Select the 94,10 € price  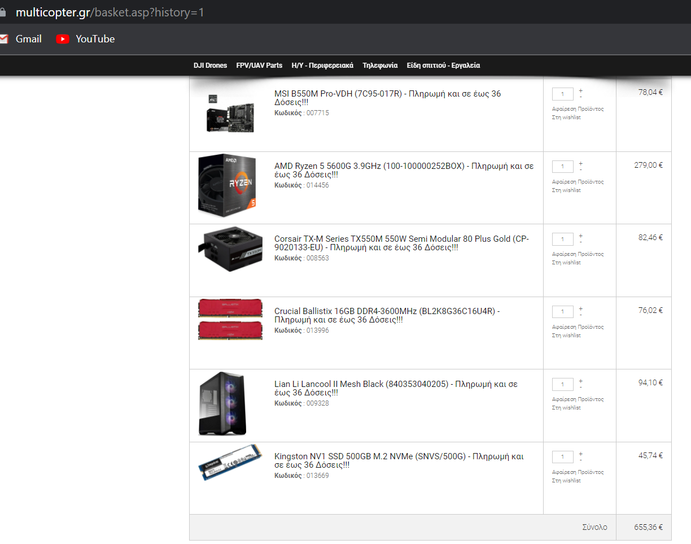pos(650,383)
